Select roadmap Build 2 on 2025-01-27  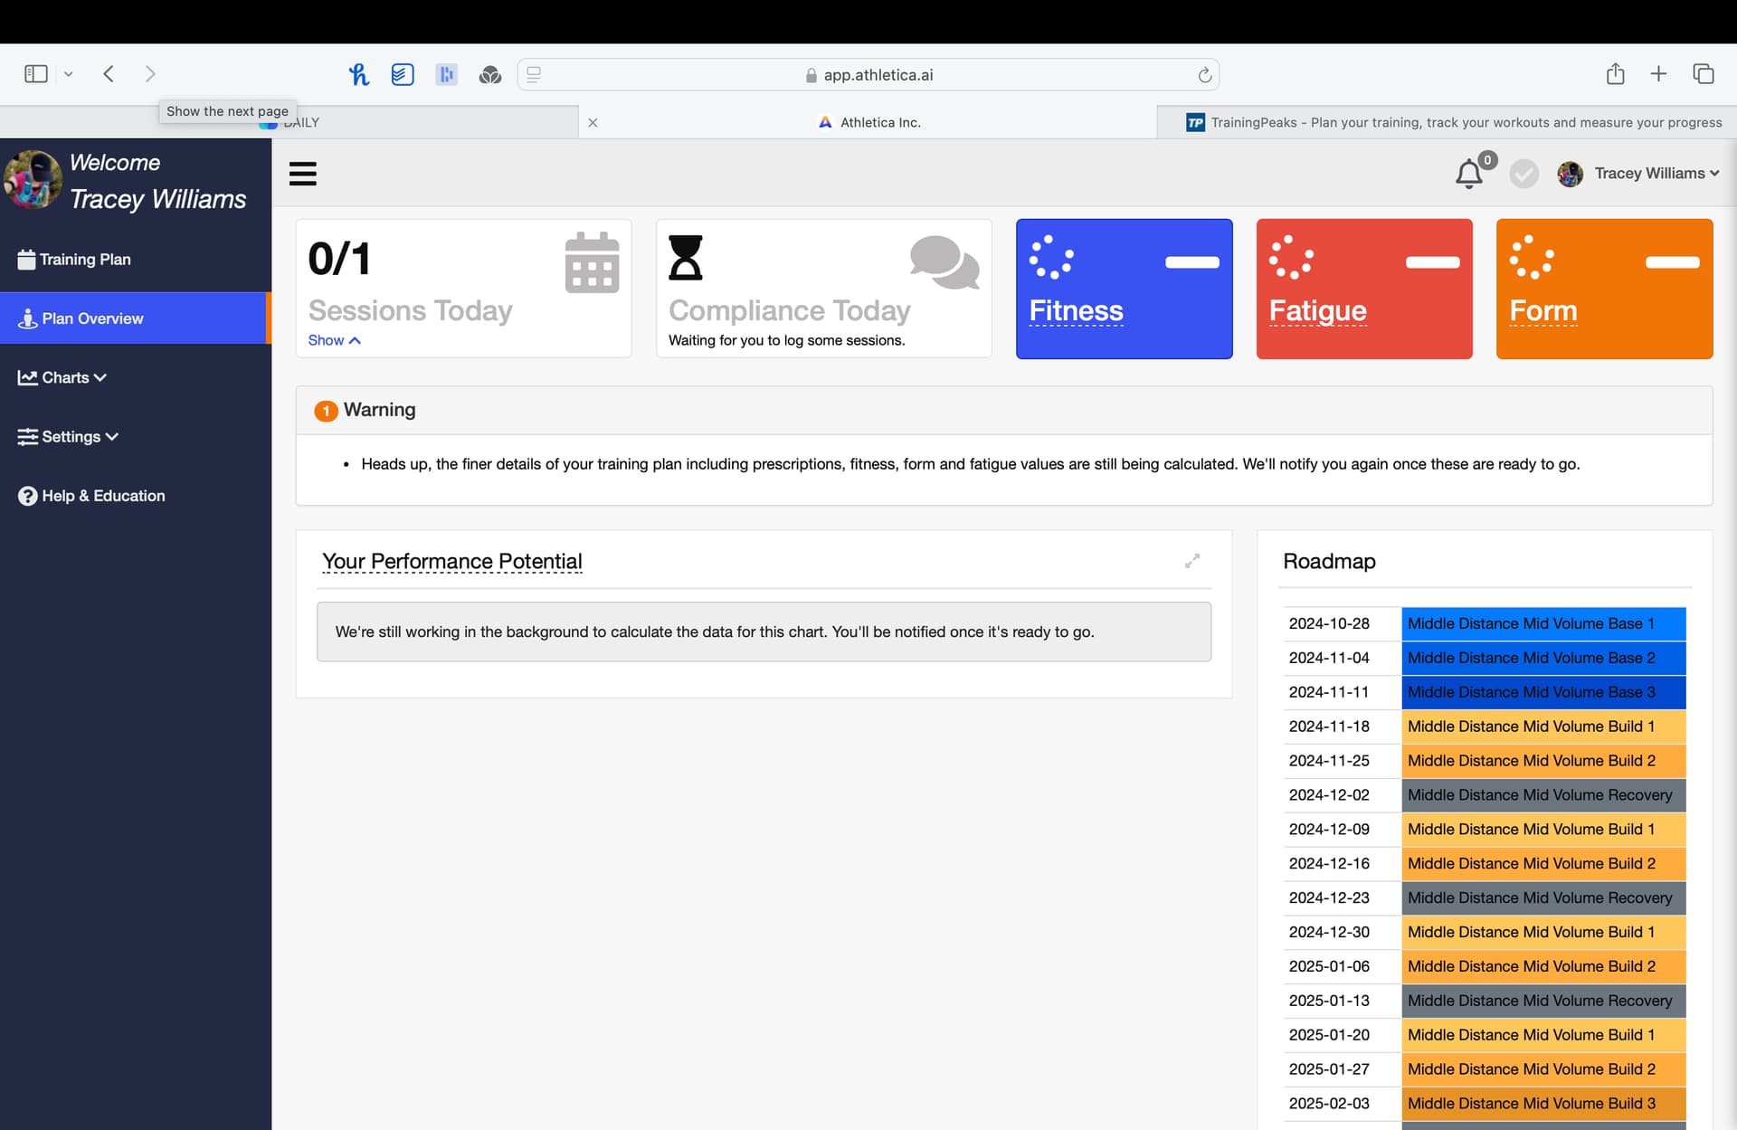pos(1484,1069)
